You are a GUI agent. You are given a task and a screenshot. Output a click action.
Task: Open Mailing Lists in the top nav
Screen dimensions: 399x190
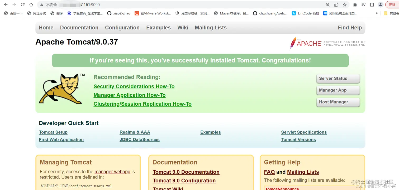(211, 28)
